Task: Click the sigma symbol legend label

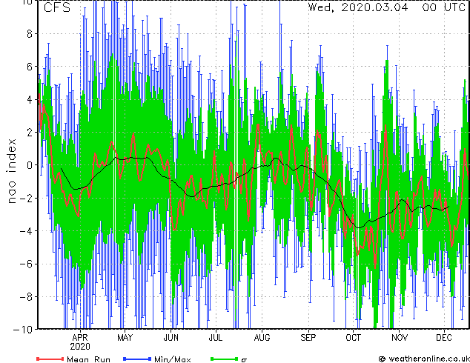Action: click(x=244, y=360)
